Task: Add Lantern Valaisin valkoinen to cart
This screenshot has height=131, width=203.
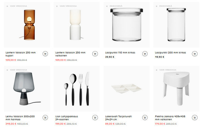Action: (95, 54)
